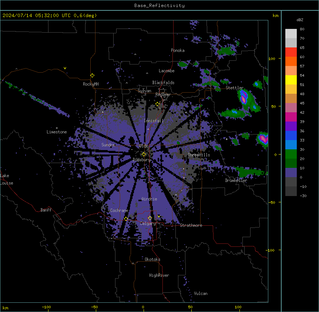
Task: Click the Lacombe label
Action: click(x=167, y=71)
